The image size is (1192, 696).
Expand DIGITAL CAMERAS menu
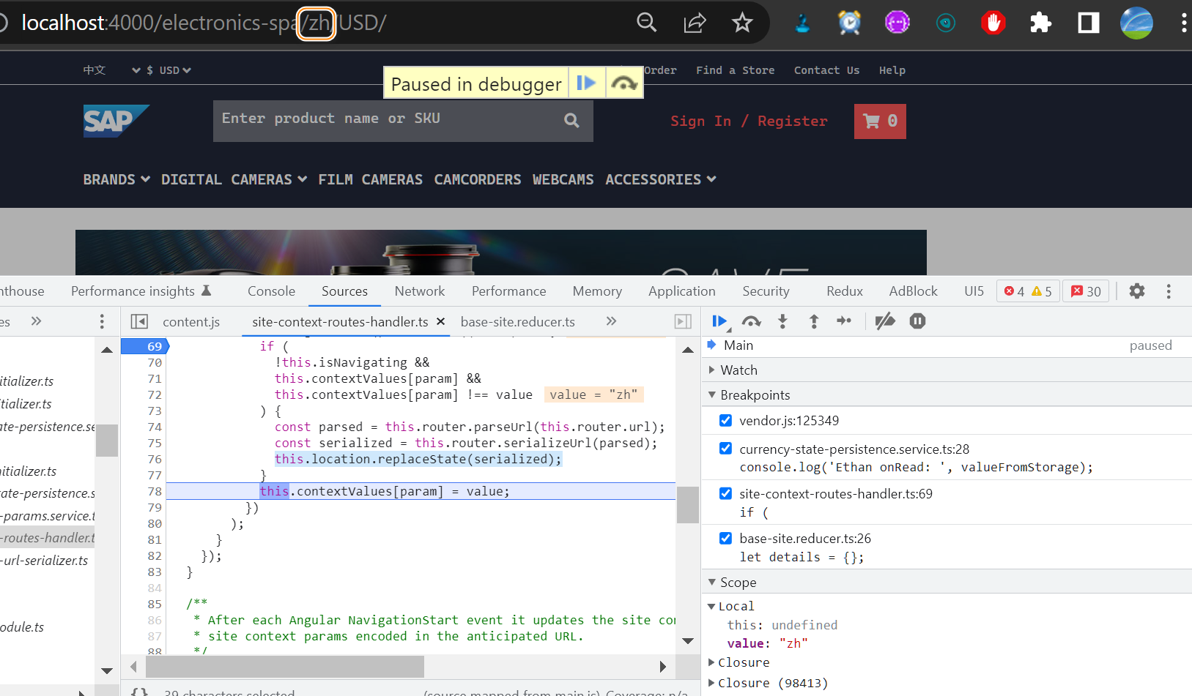234,179
